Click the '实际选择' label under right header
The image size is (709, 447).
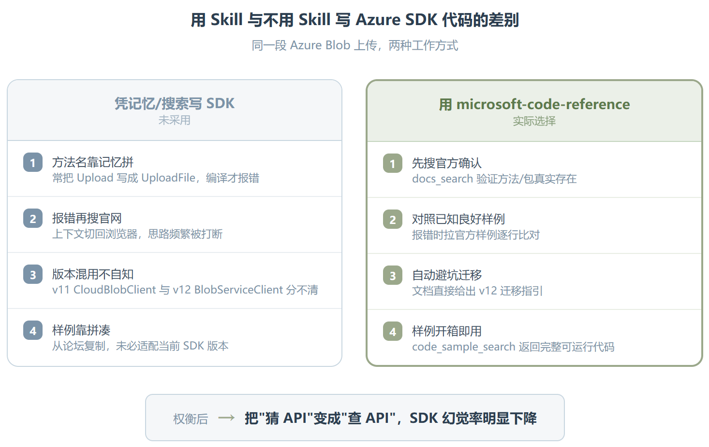coord(534,121)
